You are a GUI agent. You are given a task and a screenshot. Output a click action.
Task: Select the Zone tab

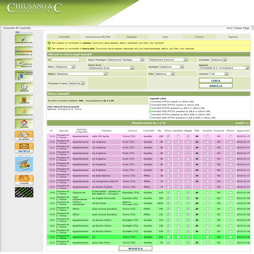click(x=165, y=37)
